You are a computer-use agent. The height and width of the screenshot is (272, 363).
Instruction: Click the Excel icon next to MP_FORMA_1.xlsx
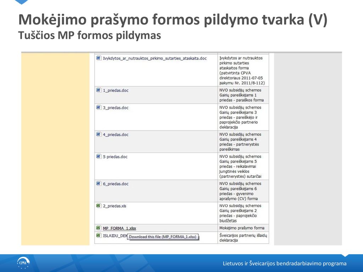(99, 228)
